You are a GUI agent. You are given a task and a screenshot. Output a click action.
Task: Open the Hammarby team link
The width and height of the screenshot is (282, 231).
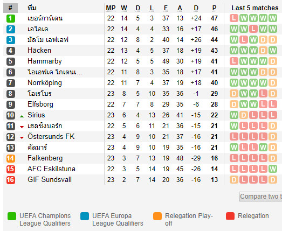point(45,61)
